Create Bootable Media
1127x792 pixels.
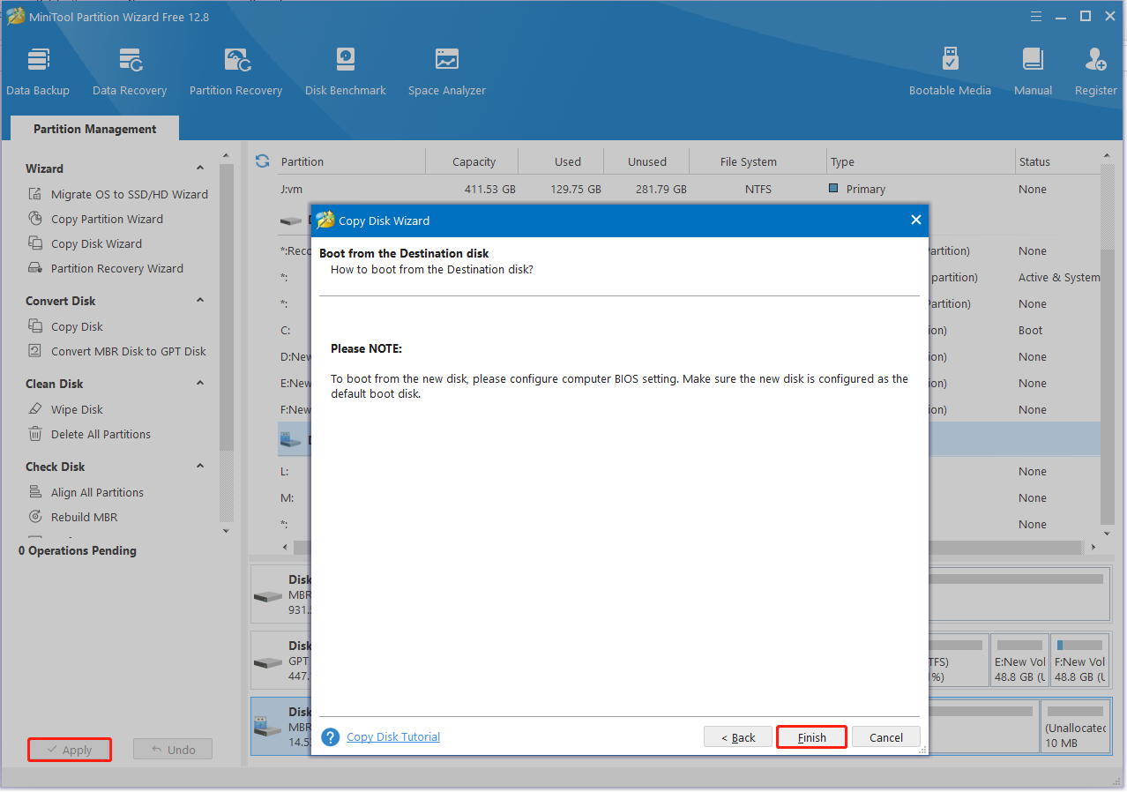coord(949,71)
